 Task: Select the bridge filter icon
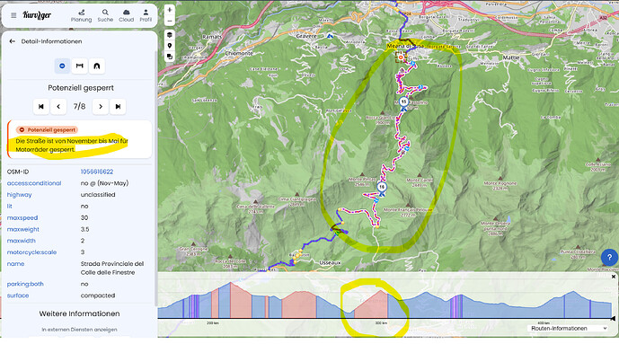click(x=79, y=66)
